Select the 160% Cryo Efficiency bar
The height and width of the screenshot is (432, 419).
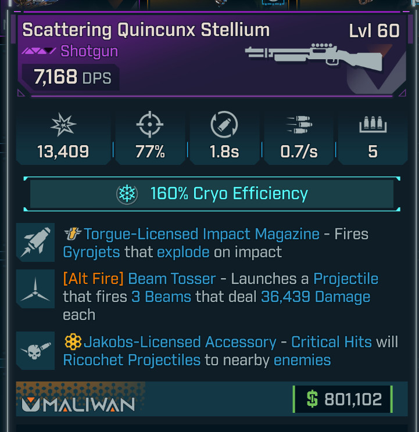point(212,194)
